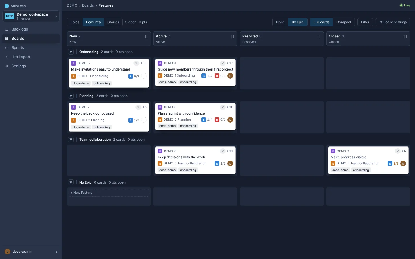415x259 pixels.
Task: Toggle the Compact card view
Action: click(344, 22)
